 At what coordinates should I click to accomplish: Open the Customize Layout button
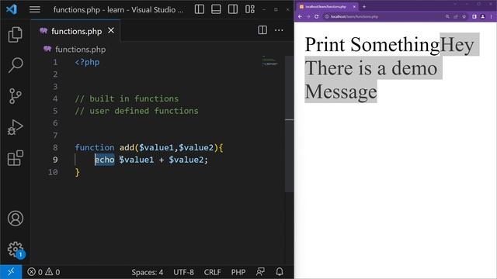click(x=250, y=9)
